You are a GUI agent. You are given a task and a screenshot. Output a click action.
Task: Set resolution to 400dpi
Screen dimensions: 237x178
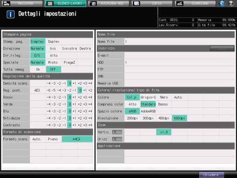tap(164, 118)
